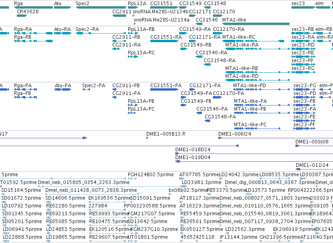Open the AT07785.5prime EST label
The height and width of the screenshot is (243, 333).
pos(199,175)
